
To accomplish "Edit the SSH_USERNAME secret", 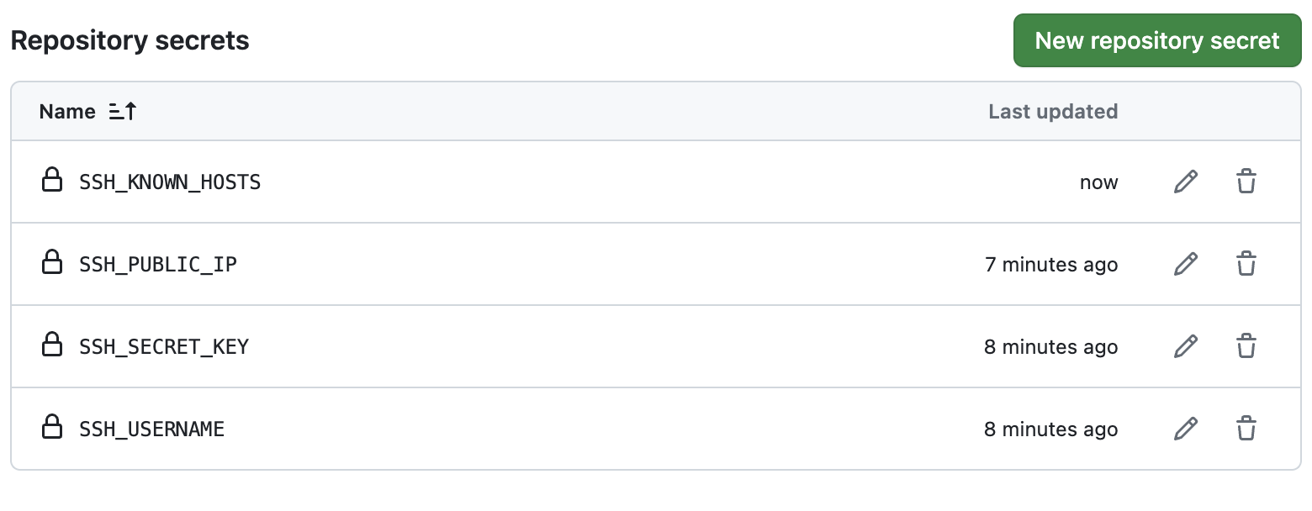I will (1186, 429).
